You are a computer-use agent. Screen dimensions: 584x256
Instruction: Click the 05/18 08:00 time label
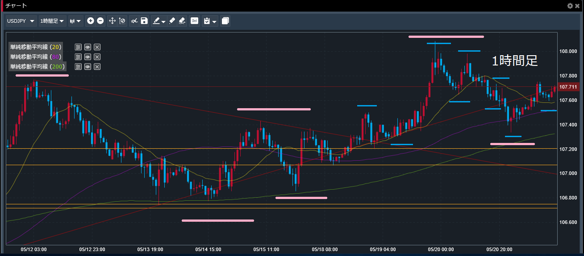325,250
